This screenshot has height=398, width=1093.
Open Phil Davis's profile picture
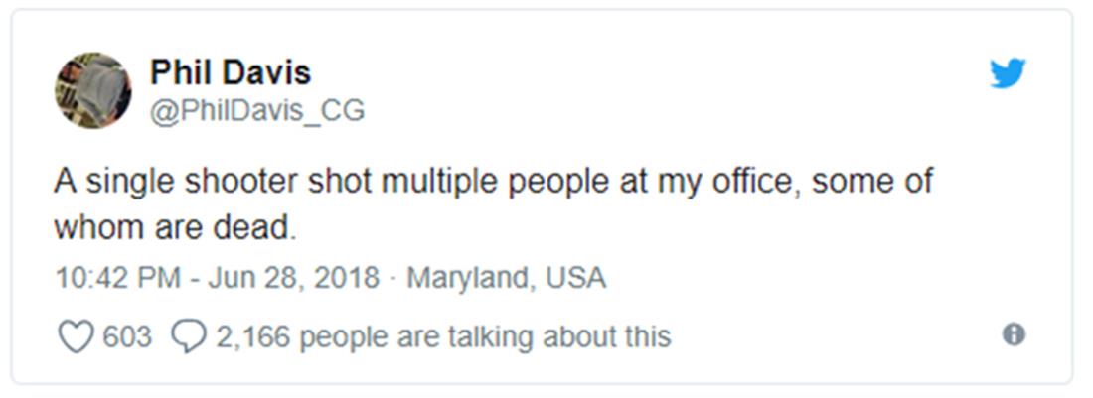point(92,90)
